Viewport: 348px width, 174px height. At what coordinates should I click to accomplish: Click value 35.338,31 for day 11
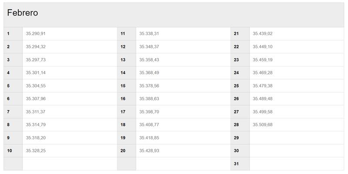tap(149, 33)
